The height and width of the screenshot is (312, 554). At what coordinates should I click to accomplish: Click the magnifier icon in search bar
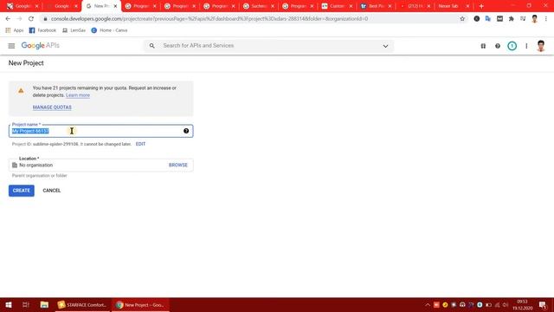pyautogui.click(x=152, y=46)
